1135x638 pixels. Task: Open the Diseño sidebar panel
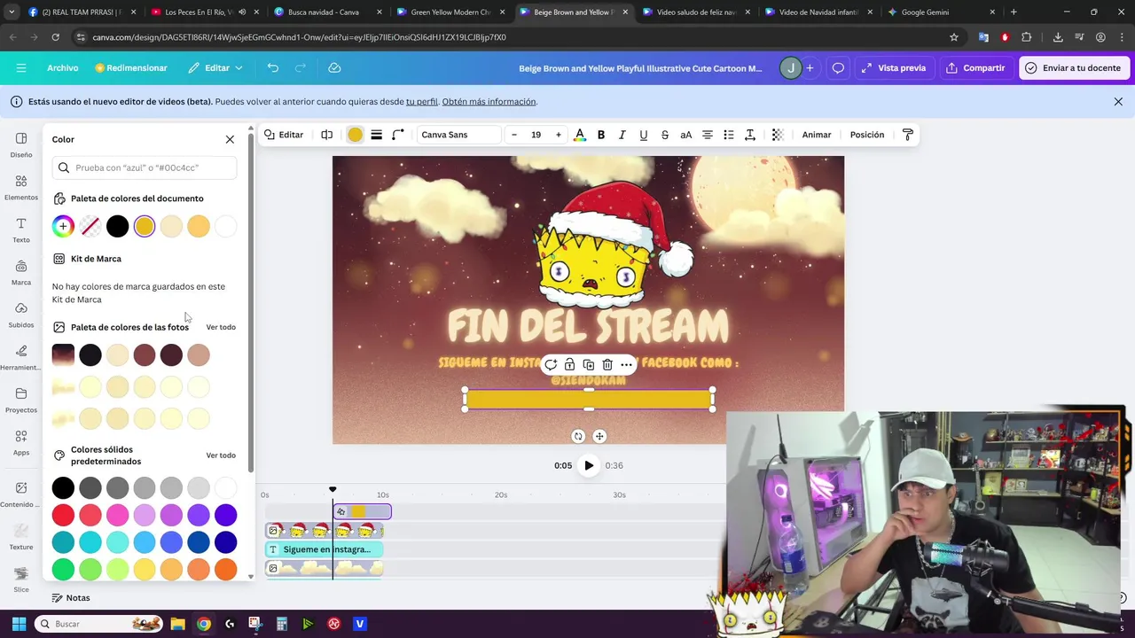point(21,144)
